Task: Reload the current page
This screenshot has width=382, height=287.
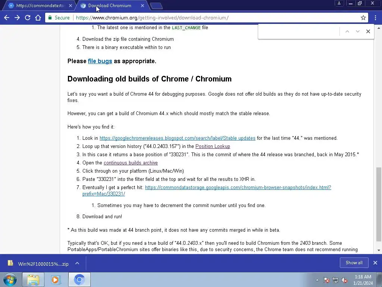Action: click(28, 18)
